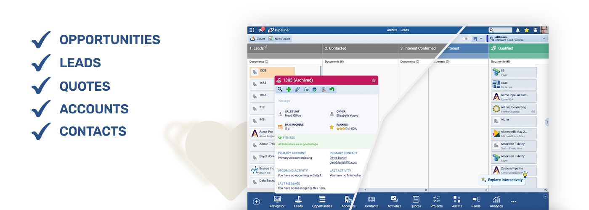Click the Pipeliner logo
589x210 pixels.
point(279,30)
